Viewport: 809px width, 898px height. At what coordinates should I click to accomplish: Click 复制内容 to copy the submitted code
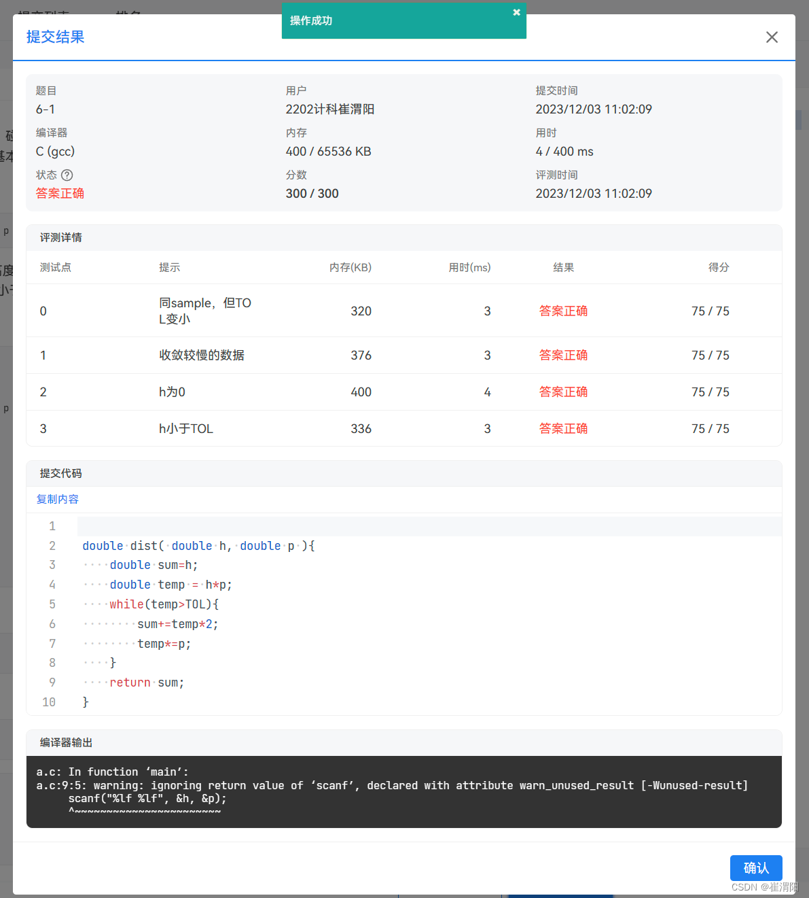tap(57, 499)
